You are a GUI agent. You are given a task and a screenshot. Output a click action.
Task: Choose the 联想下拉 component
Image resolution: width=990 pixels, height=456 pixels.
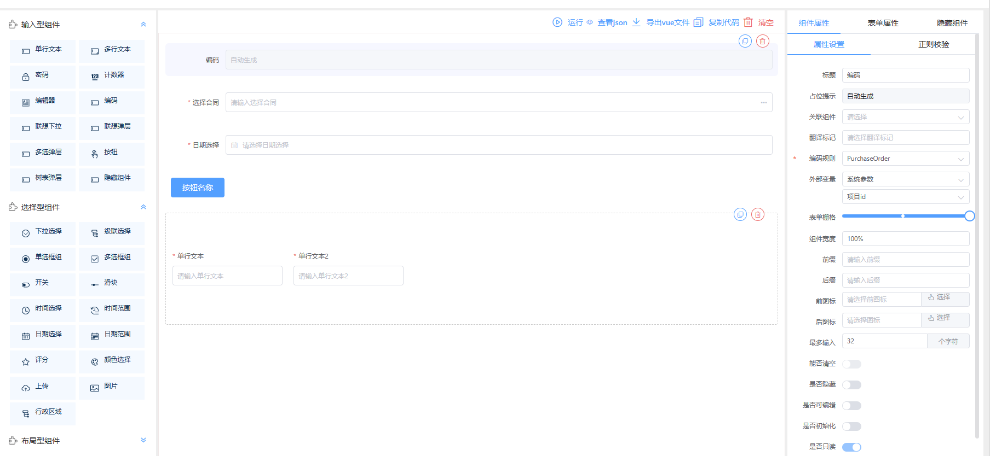43,128
